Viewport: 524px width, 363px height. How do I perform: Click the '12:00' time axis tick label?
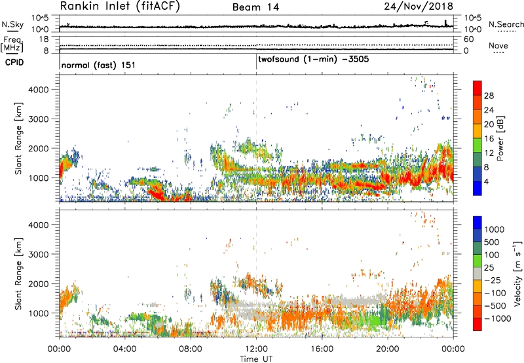(x=256, y=349)
